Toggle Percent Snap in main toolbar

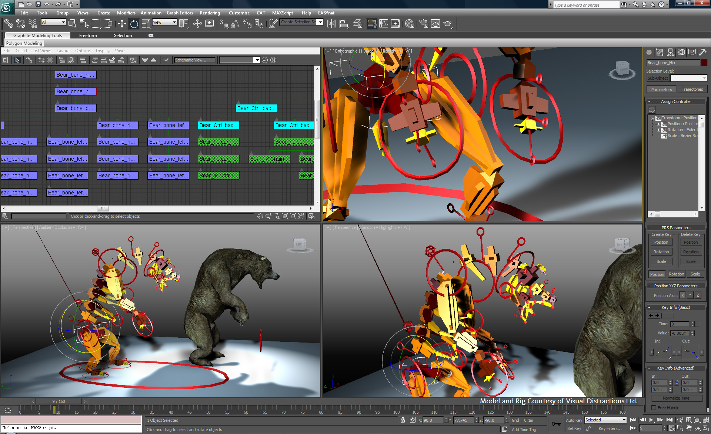click(x=247, y=24)
